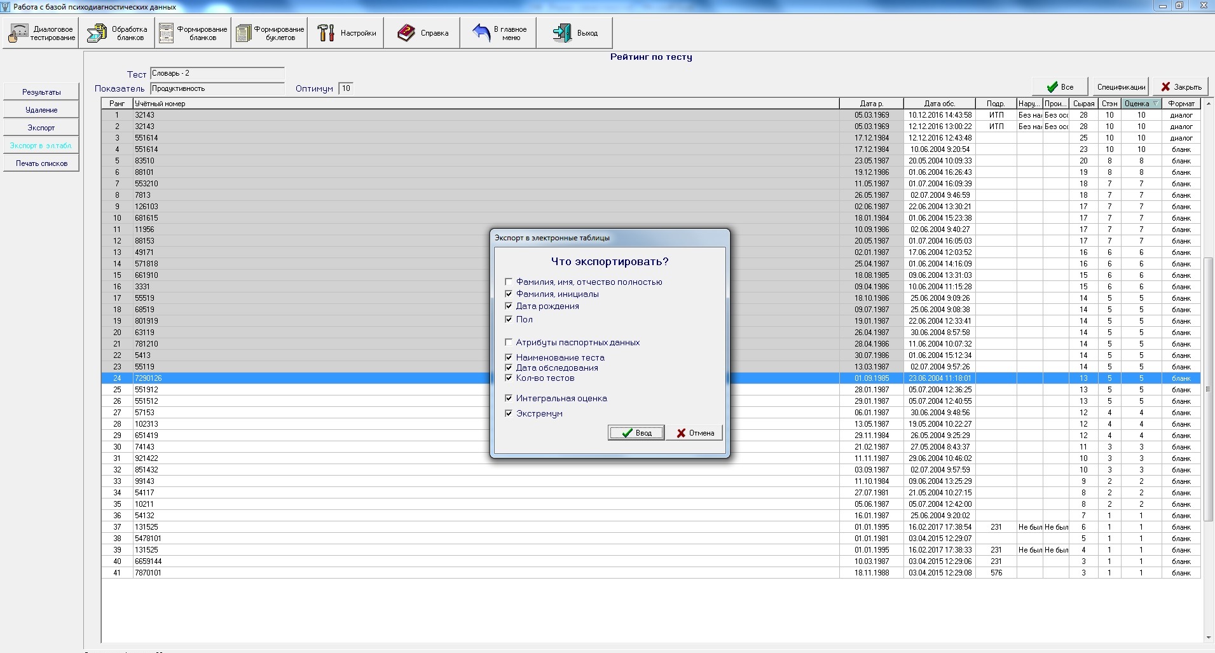Click the Формирование буклетов toolbar icon
The image size is (1215, 653).
point(244,33)
